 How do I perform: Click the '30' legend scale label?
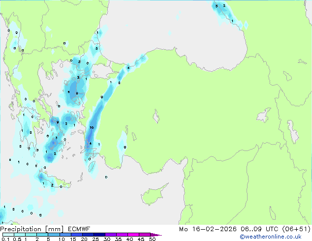107,239
